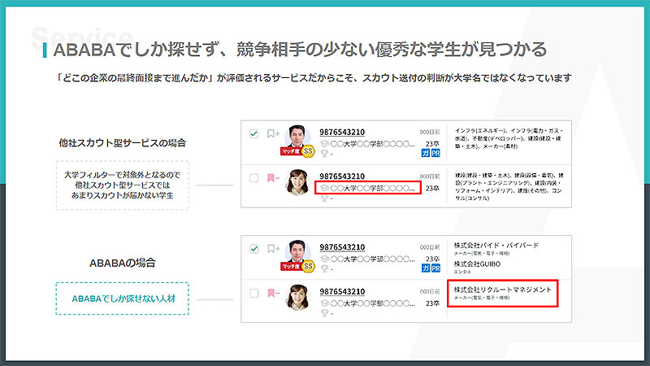Click the gray add-bookmark icon in the ABABA panel
The image size is (650, 366).
pos(273,248)
